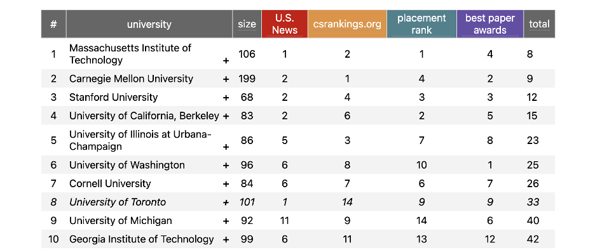Sort by the total column header
595x250 pixels.
pos(539,24)
